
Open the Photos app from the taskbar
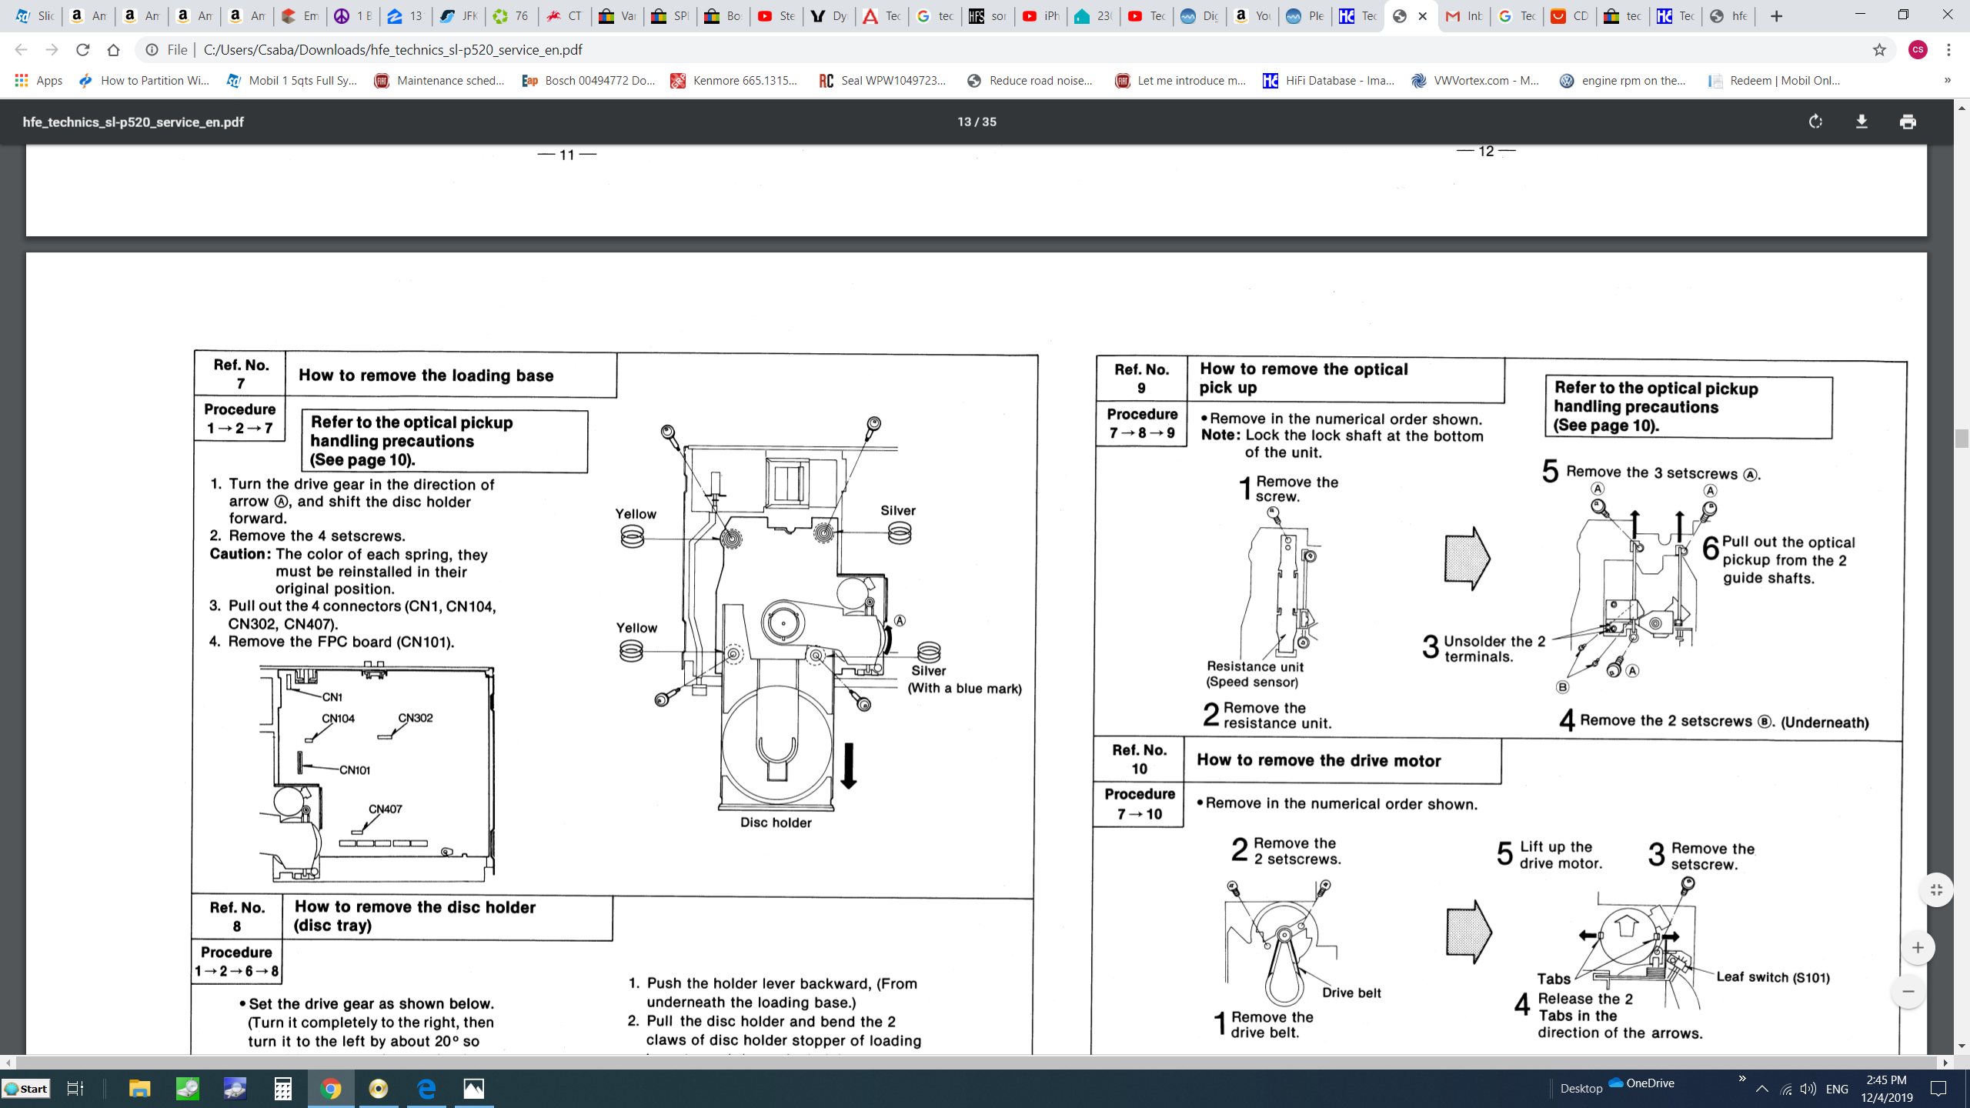click(474, 1089)
